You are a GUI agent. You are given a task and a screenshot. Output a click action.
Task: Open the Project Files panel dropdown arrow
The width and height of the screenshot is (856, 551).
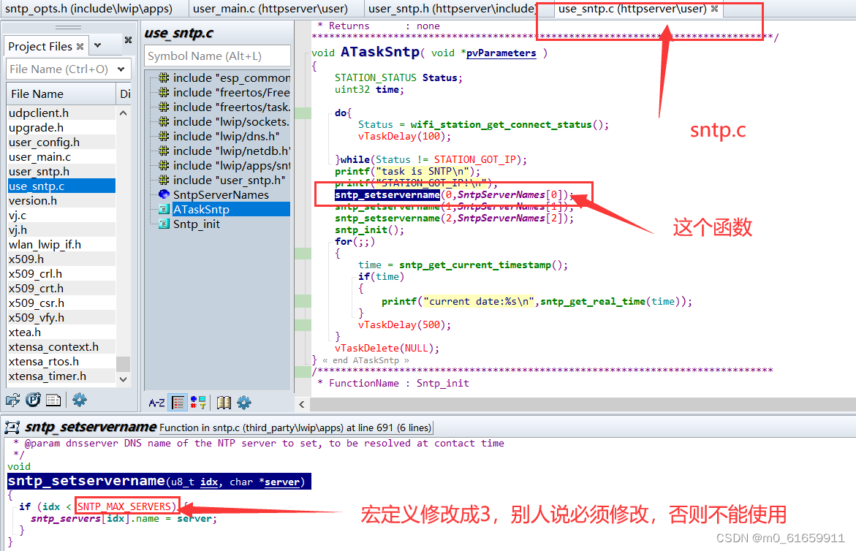[97, 46]
